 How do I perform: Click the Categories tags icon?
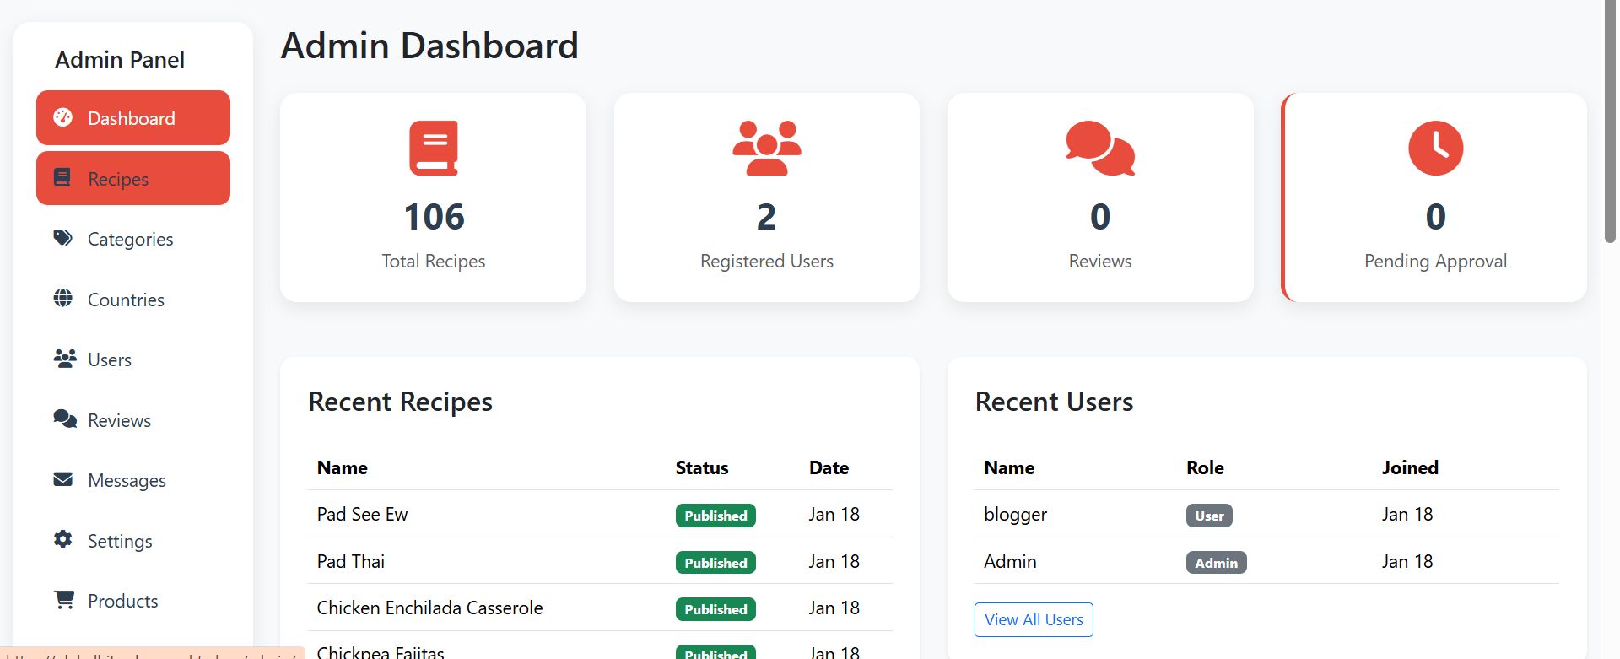(63, 238)
